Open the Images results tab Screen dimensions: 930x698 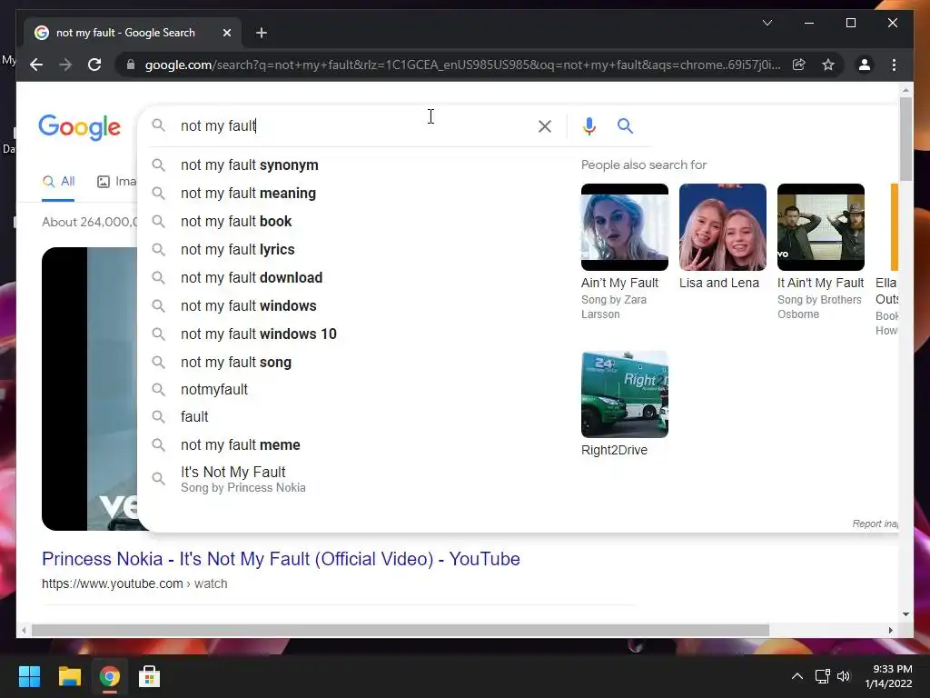tap(117, 182)
